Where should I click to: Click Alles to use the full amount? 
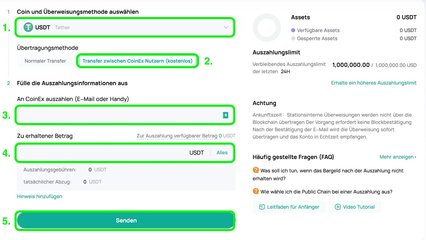pyautogui.click(x=222, y=153)
